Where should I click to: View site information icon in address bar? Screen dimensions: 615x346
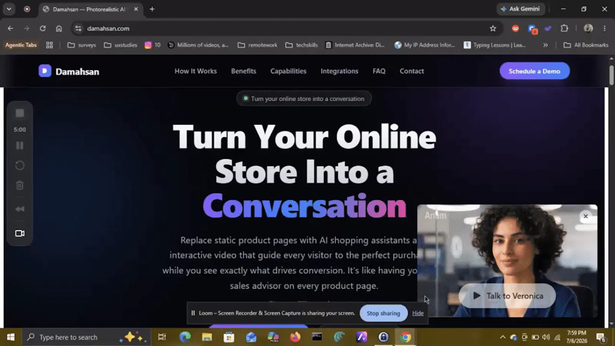78,28
